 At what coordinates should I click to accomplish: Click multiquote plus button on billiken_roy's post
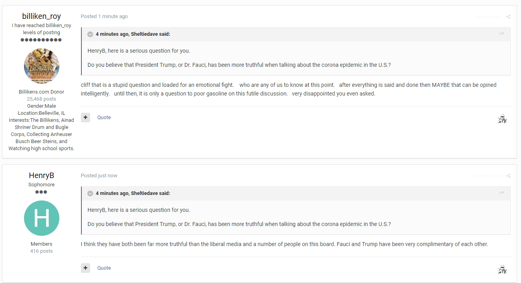(x=85, y=117)
